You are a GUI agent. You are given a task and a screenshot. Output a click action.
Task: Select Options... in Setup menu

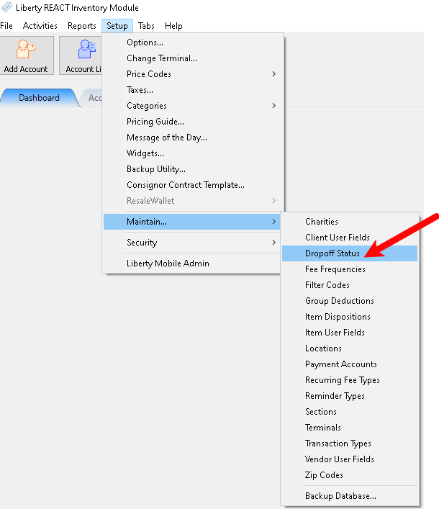193,42
